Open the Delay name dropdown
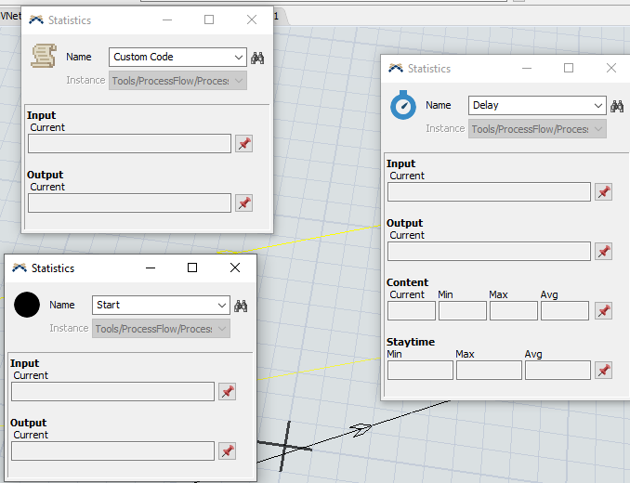This screenshot has width=630, height=483. click(x=597, y=106)
